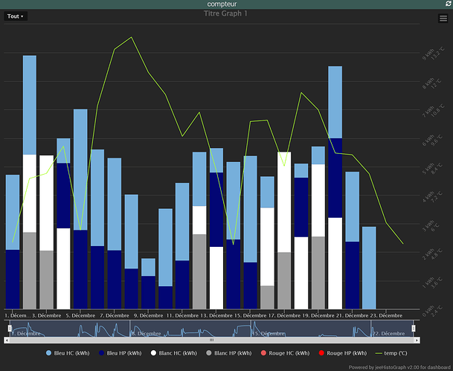
Task: Open the Tout range dropdown
Action: (16, 16)
